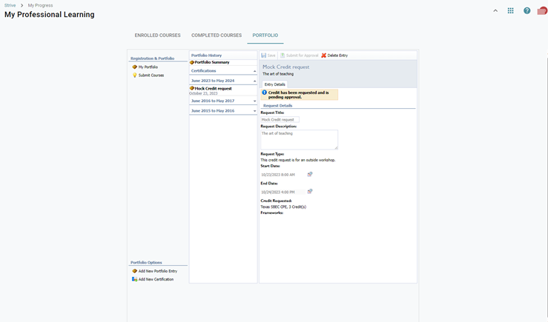The image size is (548, 322).
Task: Open the user profile avatar
Action: [542, 11]
